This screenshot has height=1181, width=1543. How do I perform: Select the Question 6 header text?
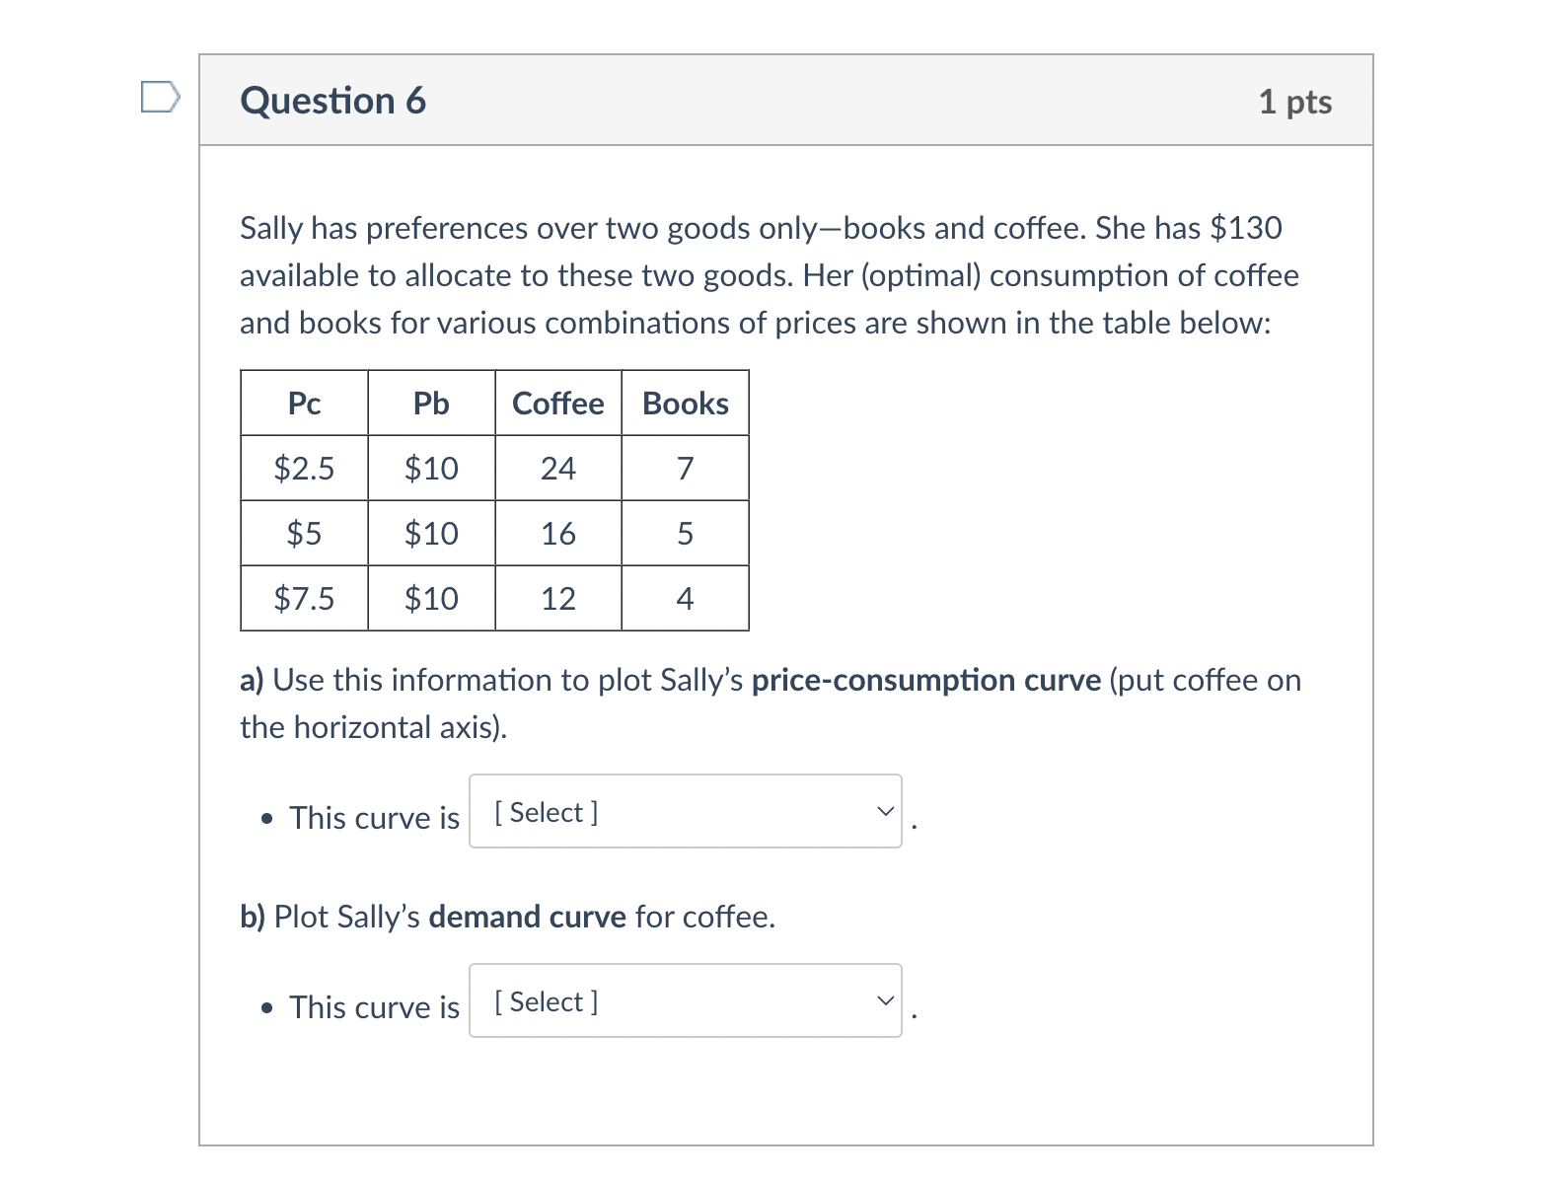point(332,100)
